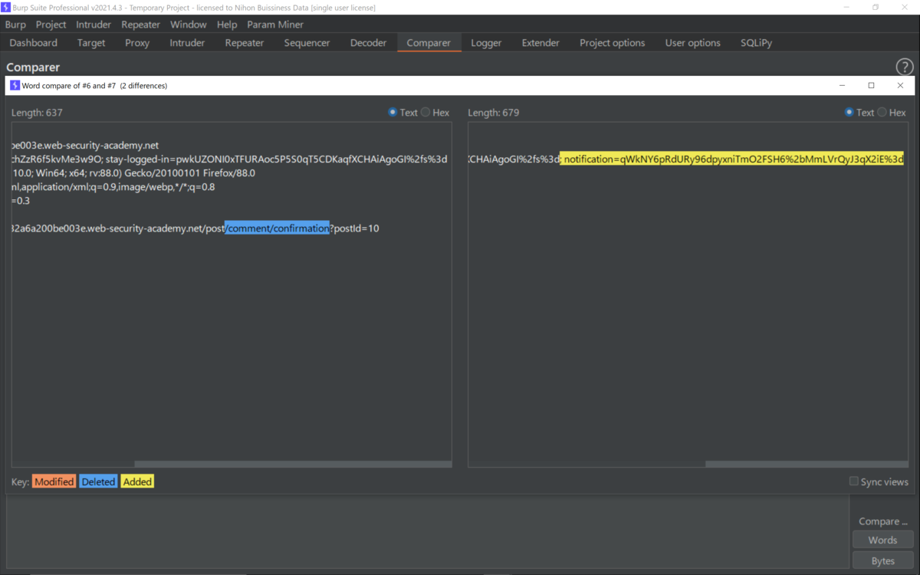
Task: Click the stay-logged-in cookie line in left pane
Action: [229, 159]
